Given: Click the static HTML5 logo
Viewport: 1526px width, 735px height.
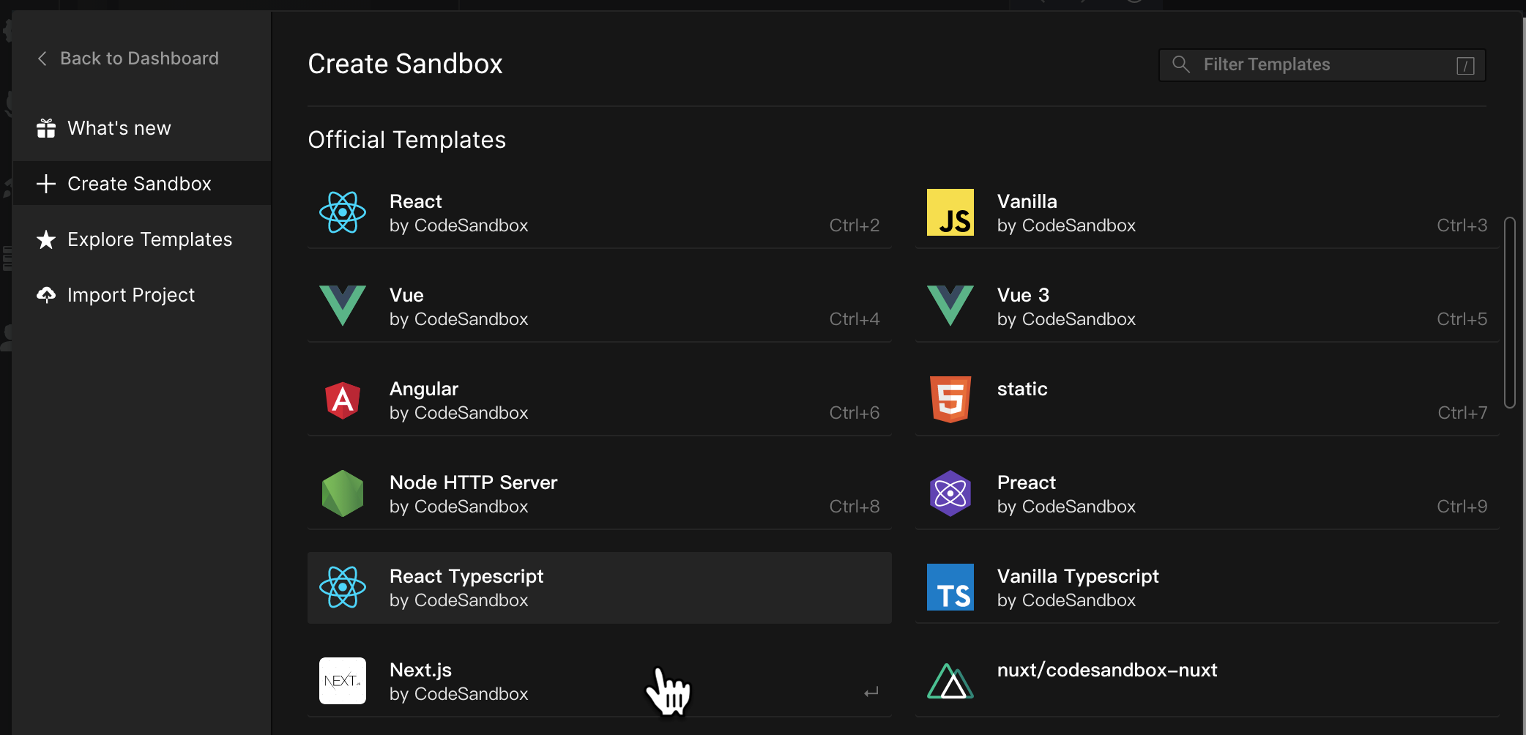Looking at the screenshot, I should point(950,399).
